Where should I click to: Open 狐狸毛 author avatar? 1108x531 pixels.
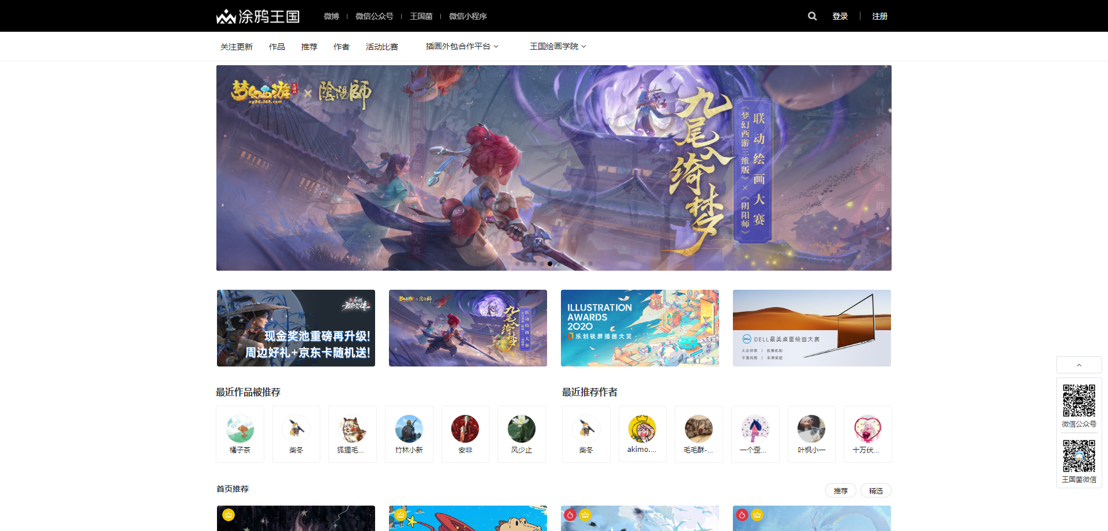point(353,429)
